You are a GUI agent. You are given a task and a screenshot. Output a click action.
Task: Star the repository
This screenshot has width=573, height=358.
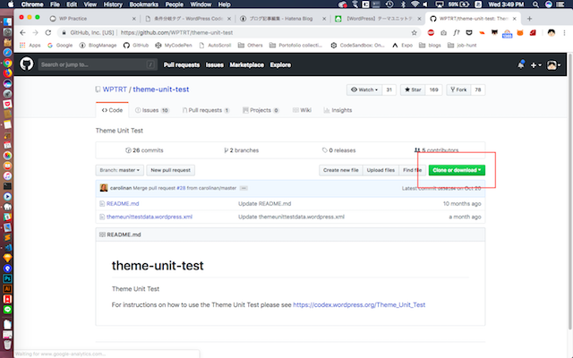pyautogui.click(x=413, y=89)
